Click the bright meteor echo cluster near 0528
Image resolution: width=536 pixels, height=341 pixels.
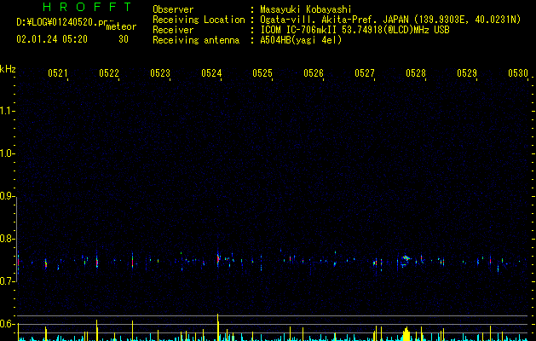(406, 261)
